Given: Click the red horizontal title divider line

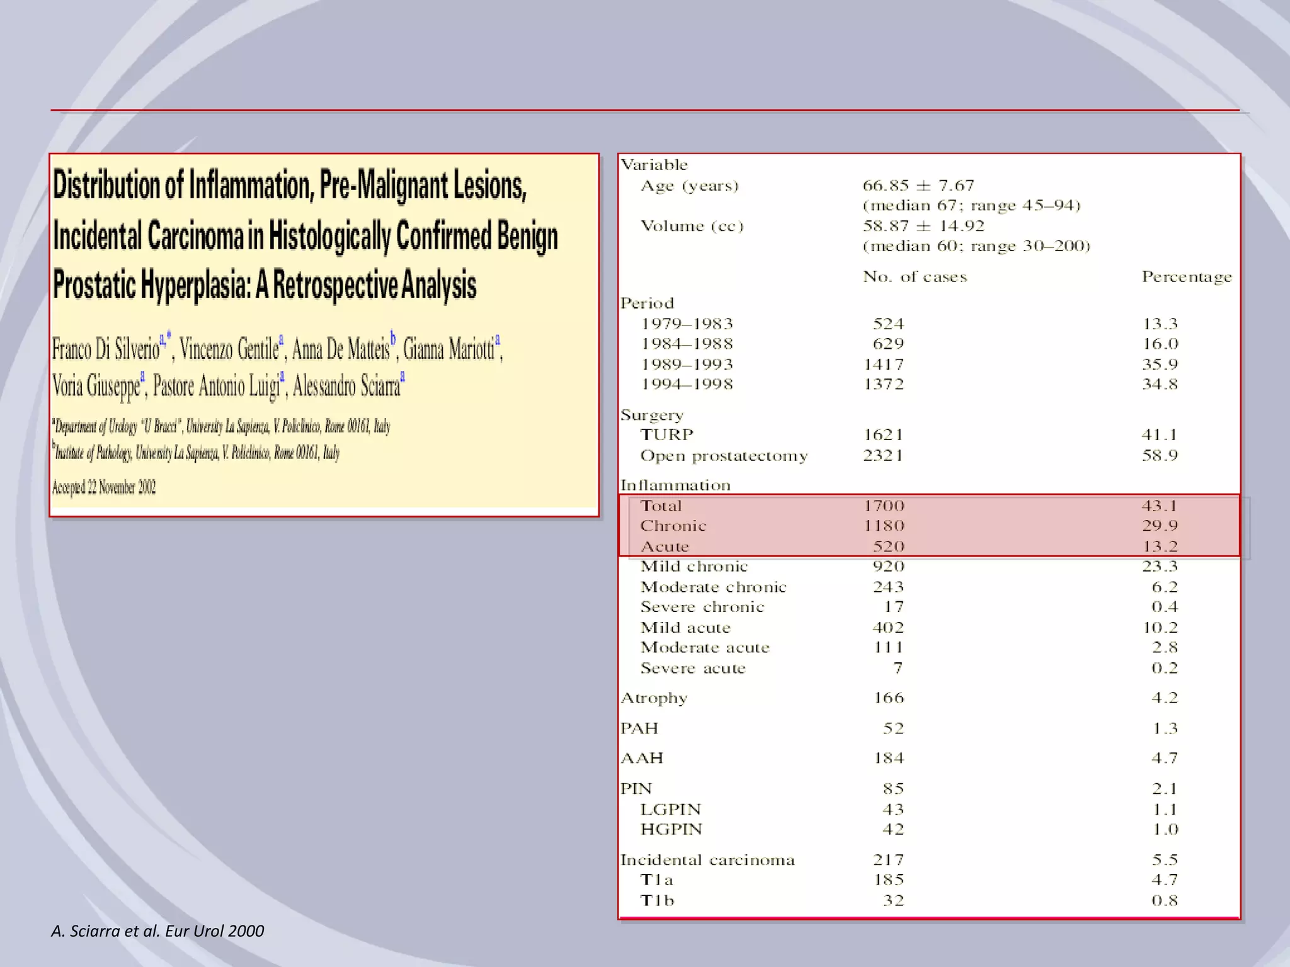Looking at the screenshot, I should point(645,110).
